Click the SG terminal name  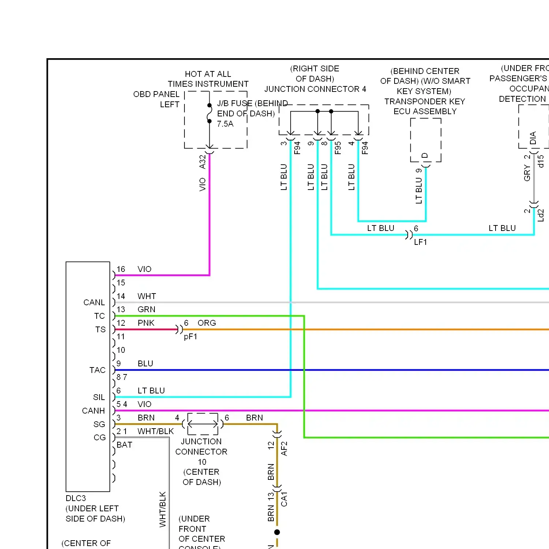click(x=99, y=425)
